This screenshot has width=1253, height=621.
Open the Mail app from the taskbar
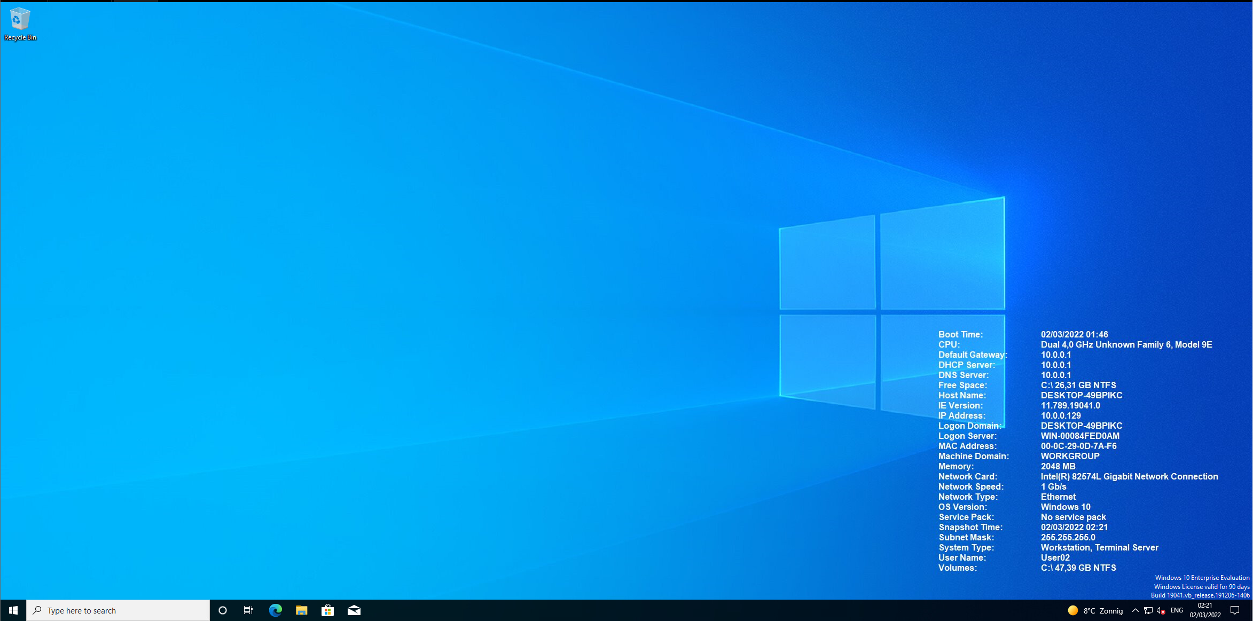pos(354,610)
